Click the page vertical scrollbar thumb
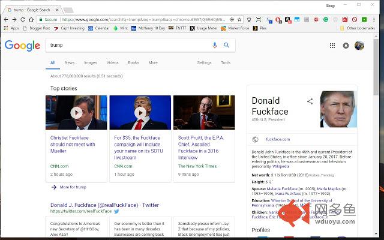Image resolution: width=384 pixels, height=240 pixels. (x=376, y=67)
